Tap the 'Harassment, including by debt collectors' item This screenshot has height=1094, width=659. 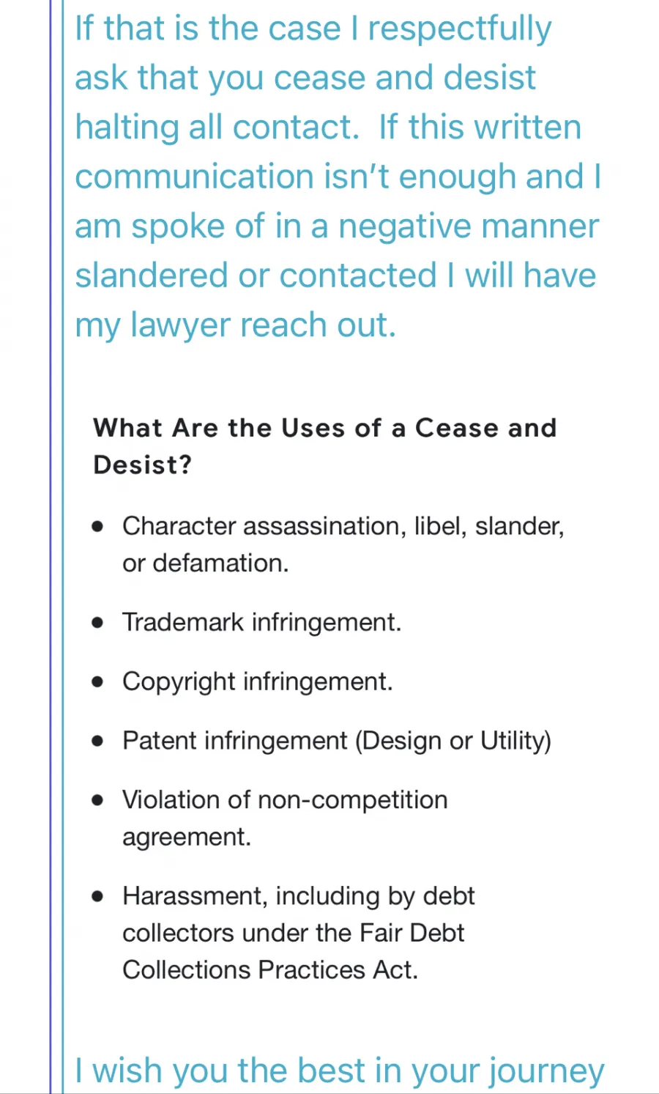pyautogui.click(x=299, y=933)
